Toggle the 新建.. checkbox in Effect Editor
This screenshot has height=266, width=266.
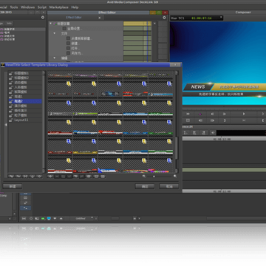tap(68, 44)
